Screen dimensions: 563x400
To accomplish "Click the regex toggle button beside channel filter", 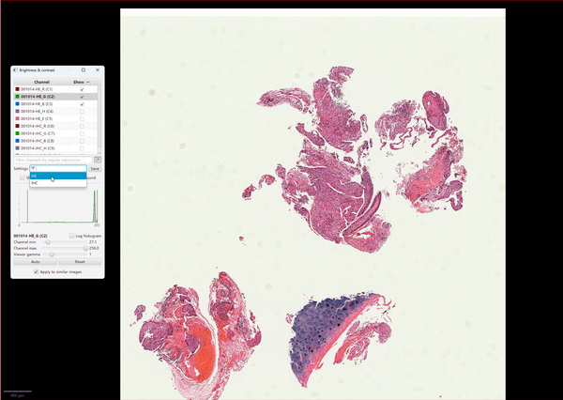I will point(97,160).
